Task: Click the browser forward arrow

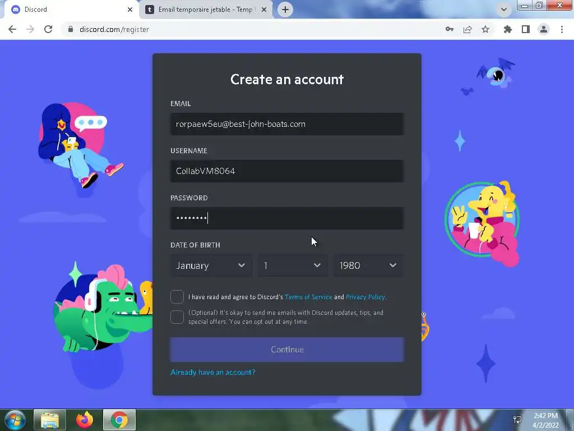Action: pos(30,29)
